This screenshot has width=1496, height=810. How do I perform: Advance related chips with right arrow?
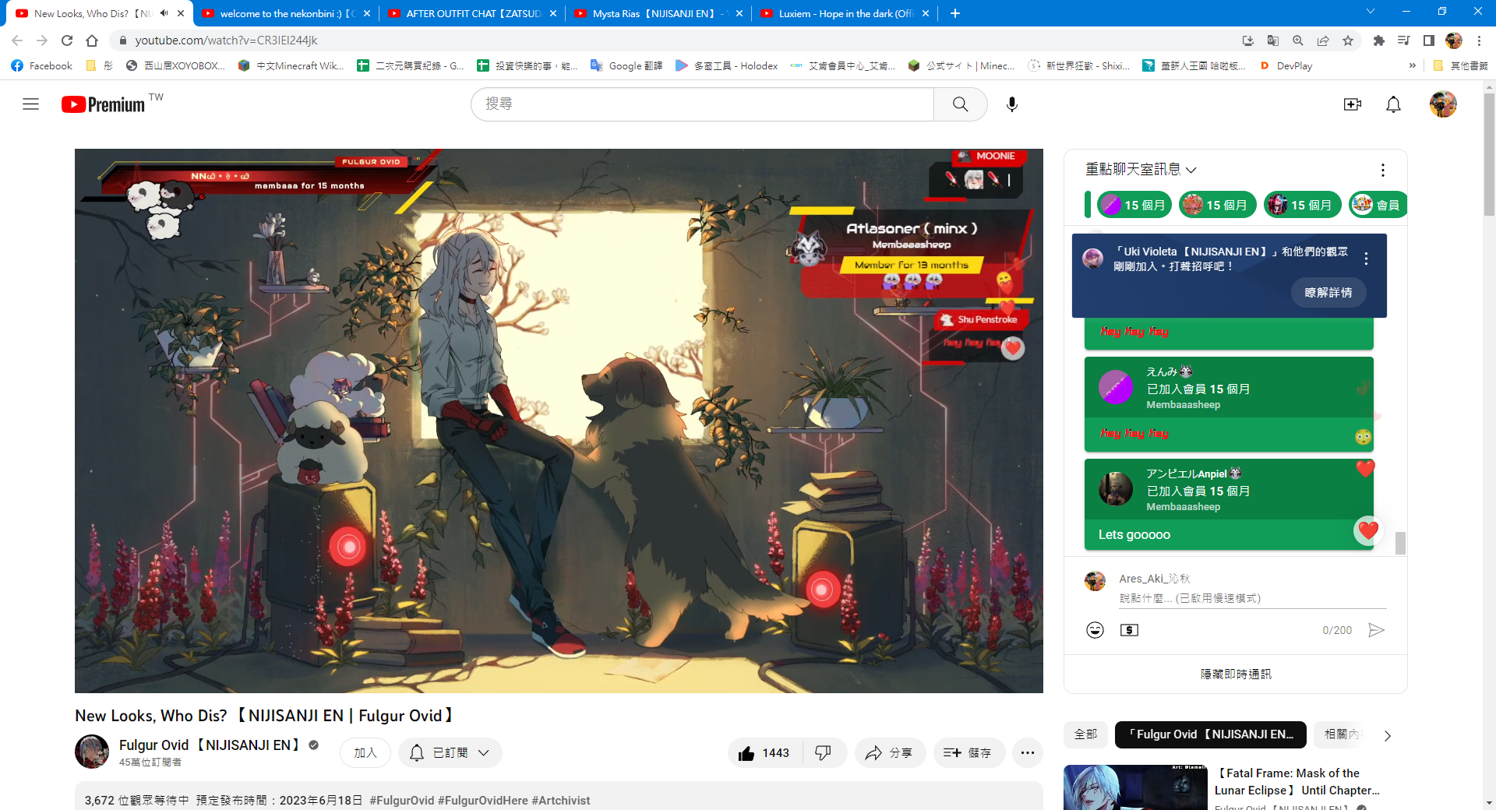coord(1388,735)
